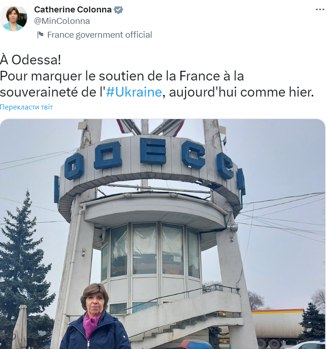Image resolution: width=327 pixels, height=349 pixels.
Task: Open Catherine Colonna's profile avatar
Action: (x=14, y=18)
